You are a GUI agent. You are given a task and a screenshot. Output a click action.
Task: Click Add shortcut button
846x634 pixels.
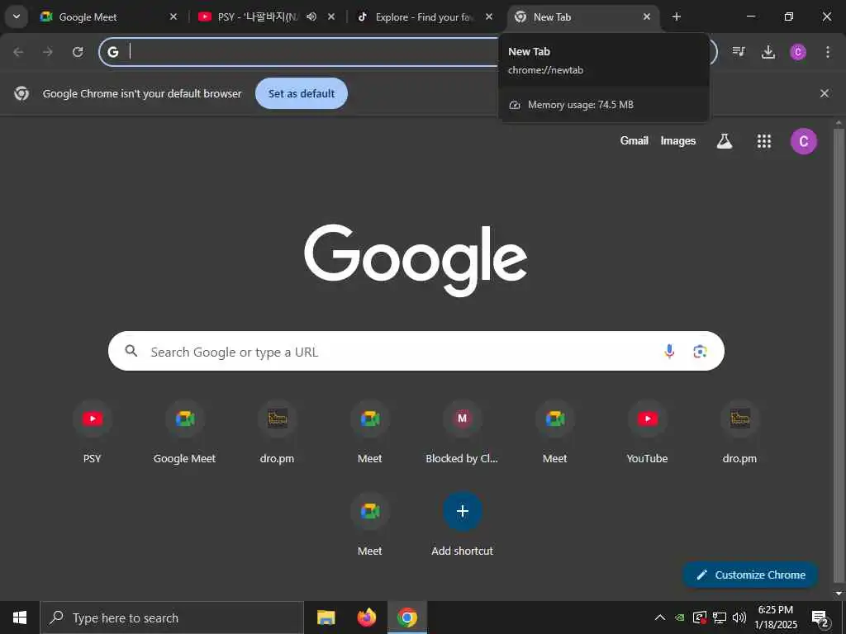point(462,524)
